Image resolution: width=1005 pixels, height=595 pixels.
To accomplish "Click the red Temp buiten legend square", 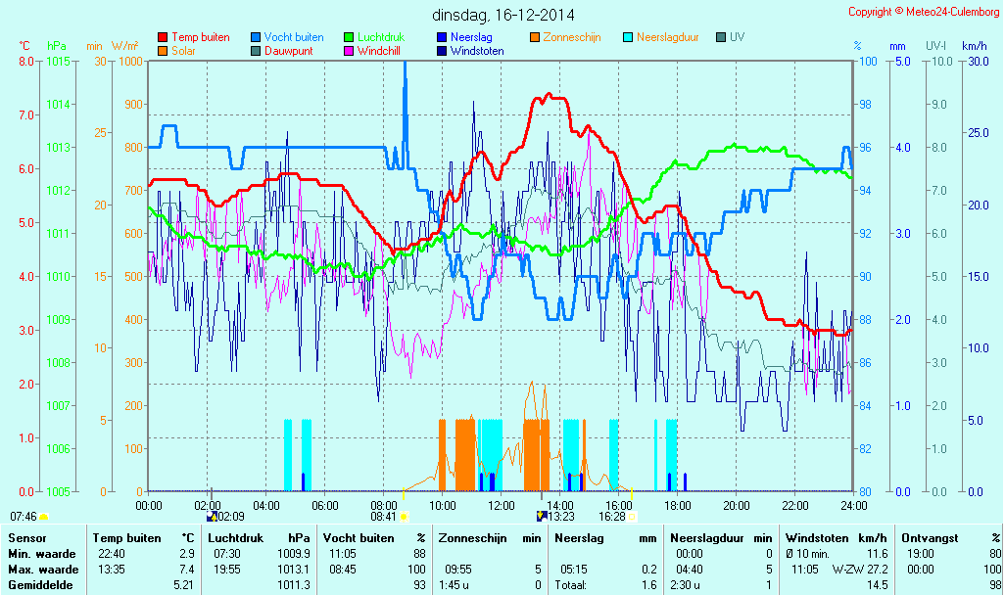I will (163, 37).
